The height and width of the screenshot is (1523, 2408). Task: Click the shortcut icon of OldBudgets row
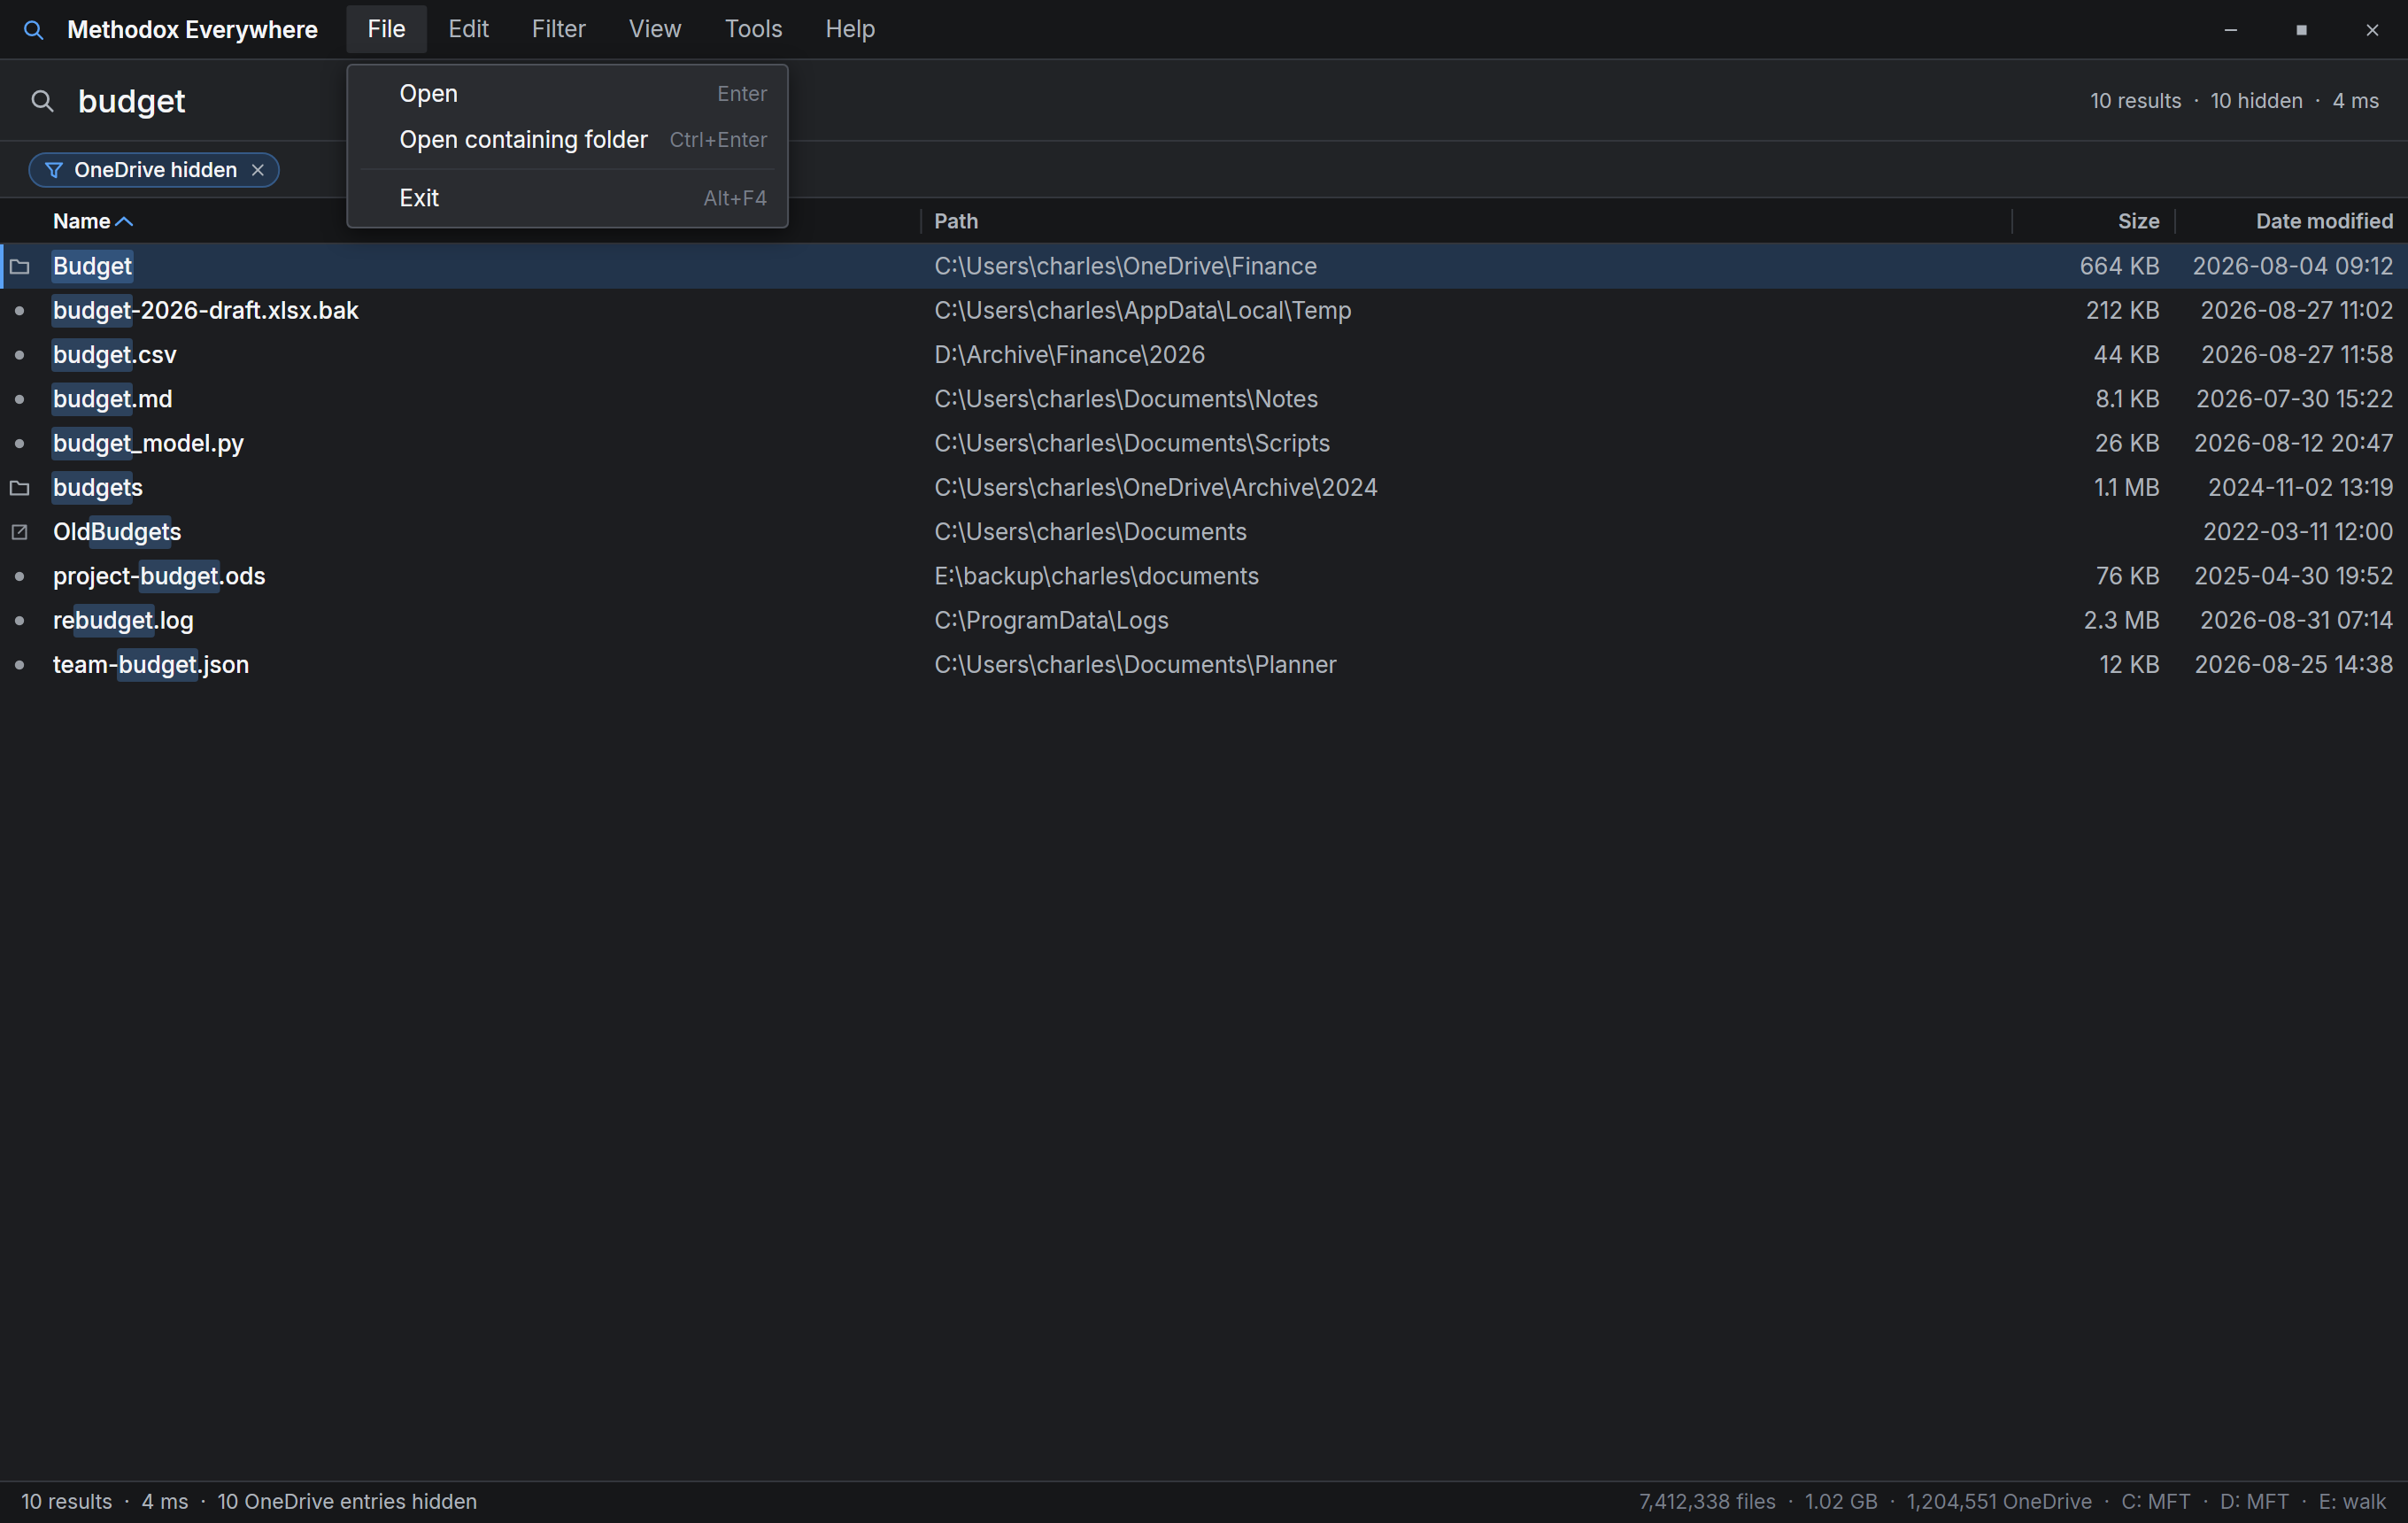tap(20, 532)
